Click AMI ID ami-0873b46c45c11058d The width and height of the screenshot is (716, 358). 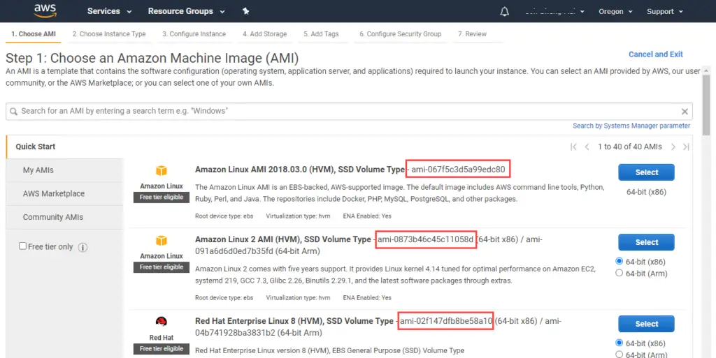426,239
